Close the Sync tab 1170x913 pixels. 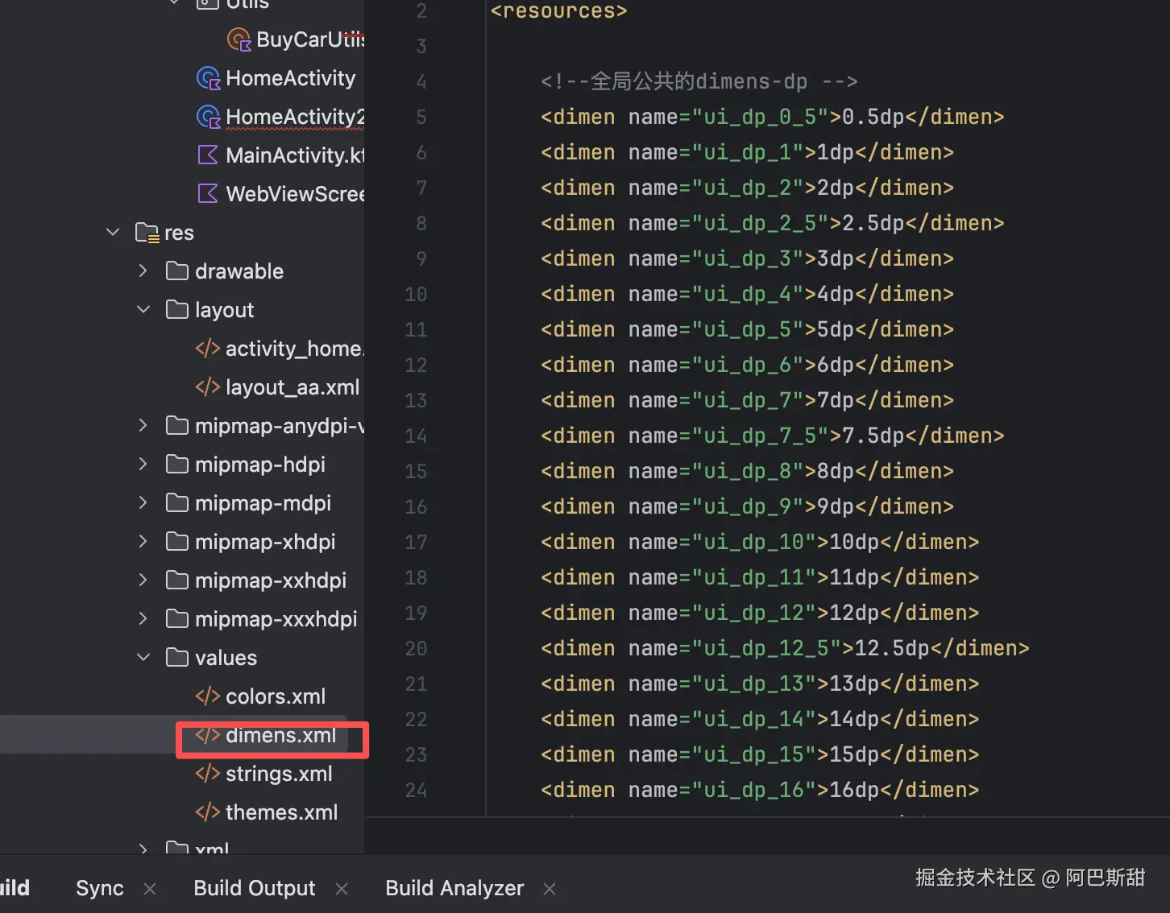coord(150,889)
